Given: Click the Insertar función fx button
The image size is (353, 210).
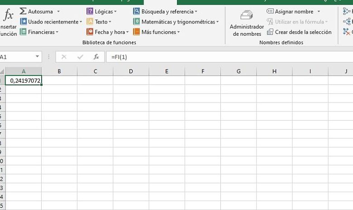Looking at the screenshot, I should point(8,22).
